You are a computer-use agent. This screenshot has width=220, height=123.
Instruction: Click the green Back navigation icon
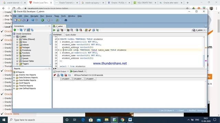[x=42, y=20]
